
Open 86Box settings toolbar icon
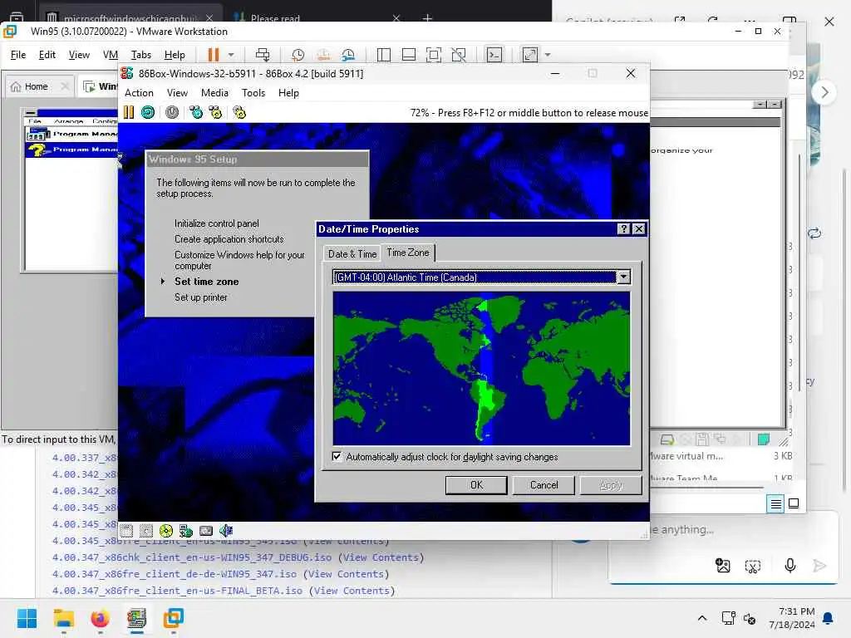239,112
